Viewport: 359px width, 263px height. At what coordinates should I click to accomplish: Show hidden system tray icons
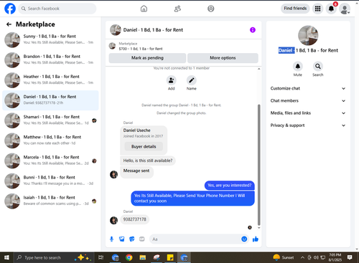point(302,257)
